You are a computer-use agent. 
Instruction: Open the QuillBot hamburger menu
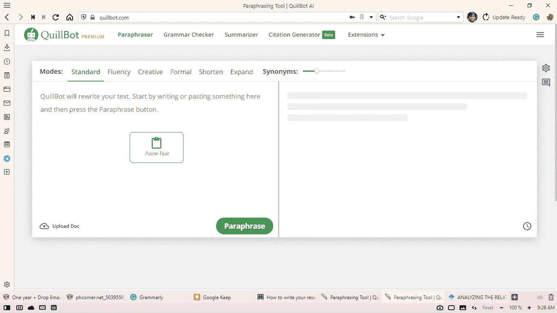point(540,35)
